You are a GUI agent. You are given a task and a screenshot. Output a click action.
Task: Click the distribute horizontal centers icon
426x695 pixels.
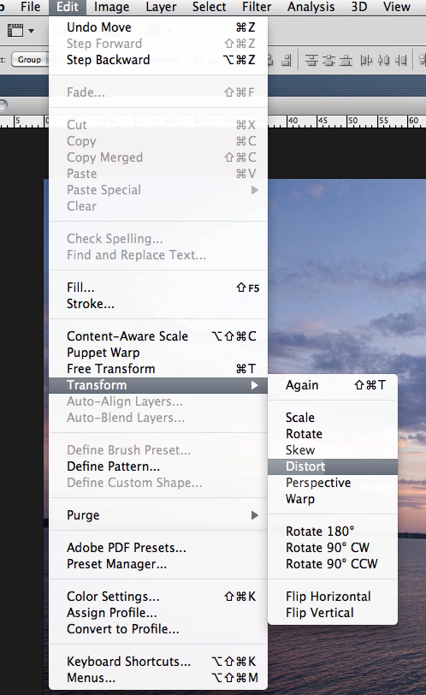(x=383, y=60)
